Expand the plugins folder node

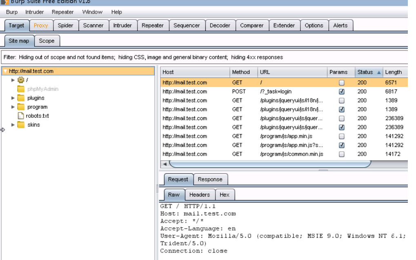[x=13, y=98]
